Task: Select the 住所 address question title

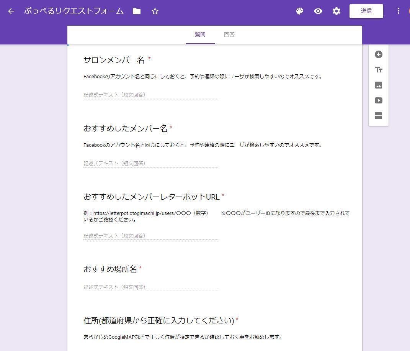Action: [x=158, y=320]
